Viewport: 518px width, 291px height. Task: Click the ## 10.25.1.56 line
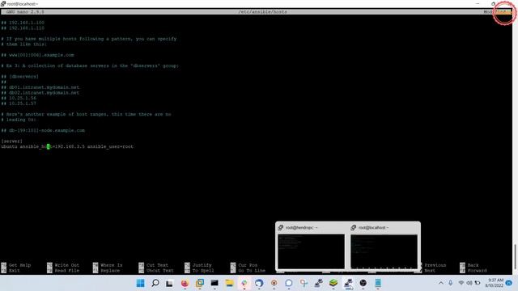pos(19,99)
